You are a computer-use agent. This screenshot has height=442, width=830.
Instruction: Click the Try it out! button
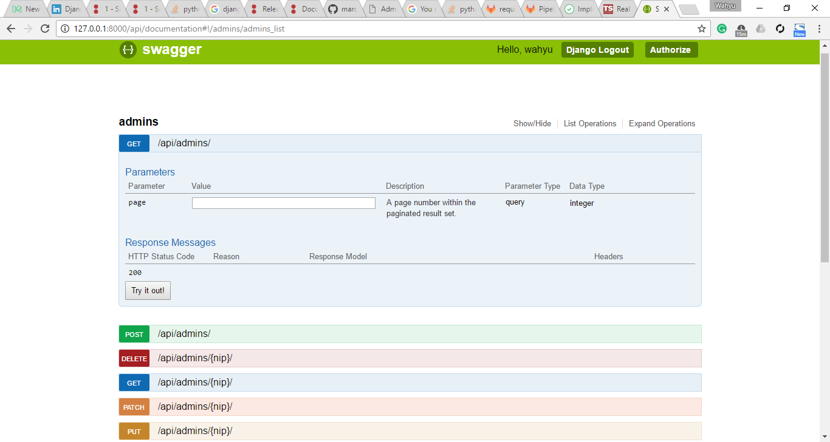(x=148, y=290)
